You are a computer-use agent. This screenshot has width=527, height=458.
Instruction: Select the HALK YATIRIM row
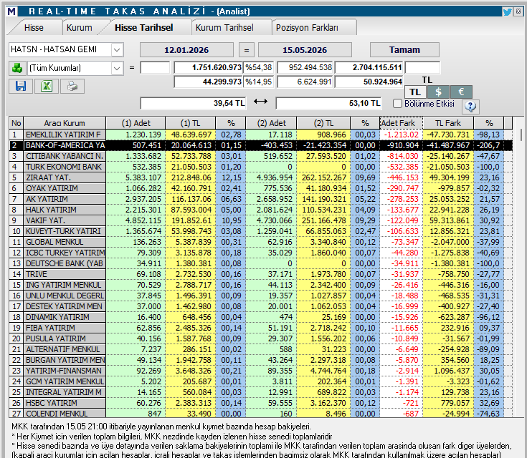[260, 210]
